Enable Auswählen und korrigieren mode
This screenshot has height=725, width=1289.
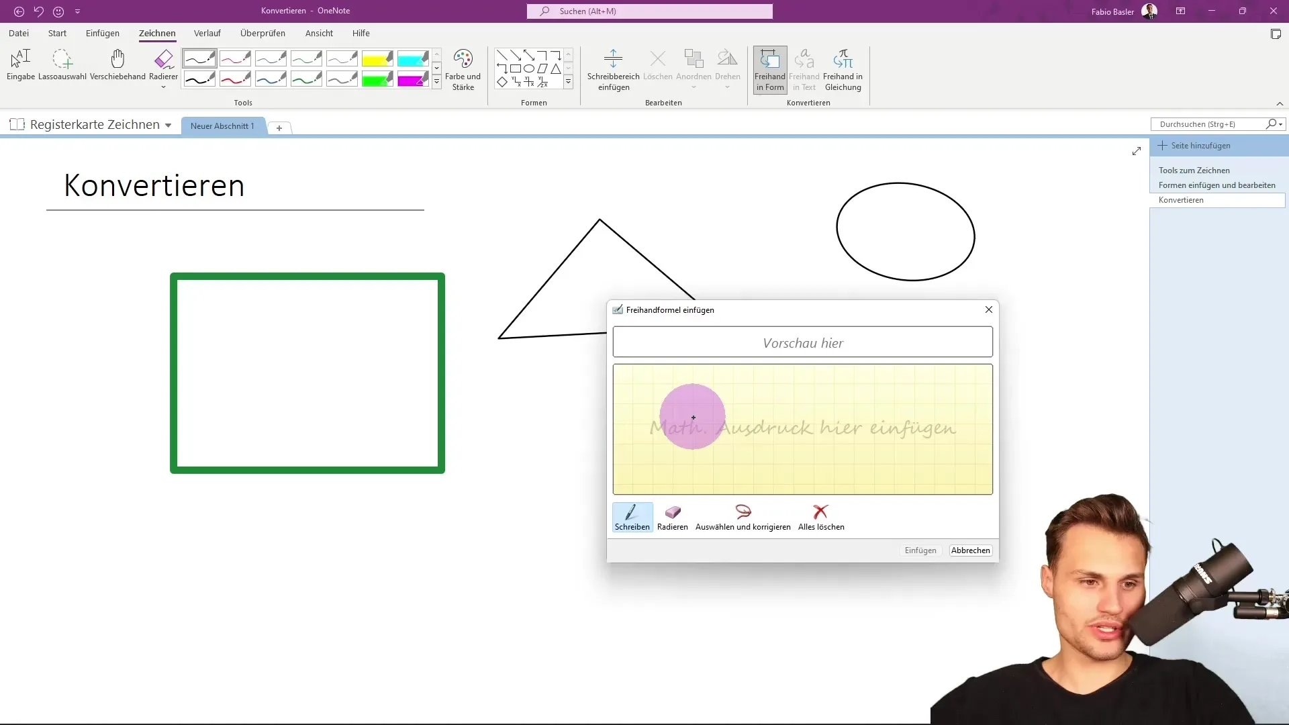pyautogui.click(x=743, y=518)
